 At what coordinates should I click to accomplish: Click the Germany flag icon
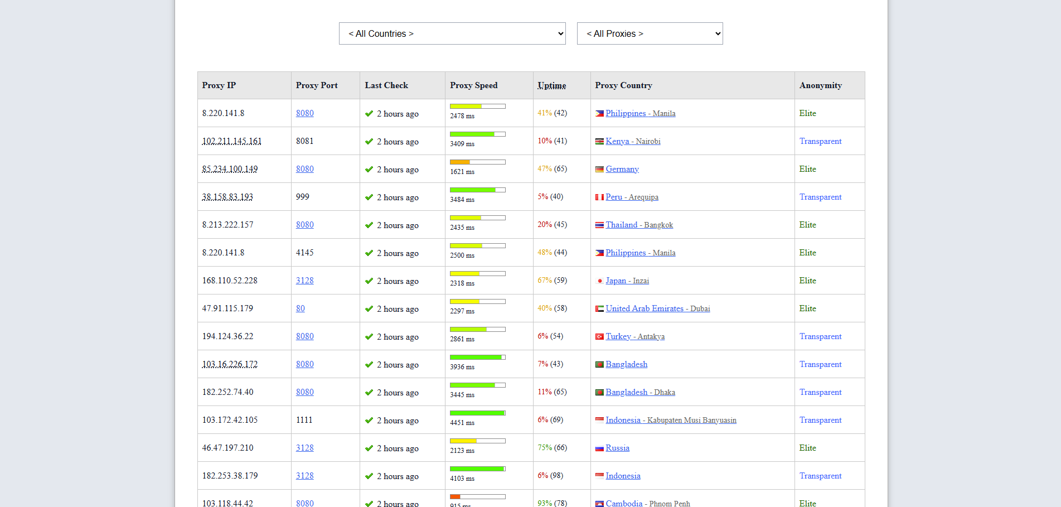coord(599,170)
